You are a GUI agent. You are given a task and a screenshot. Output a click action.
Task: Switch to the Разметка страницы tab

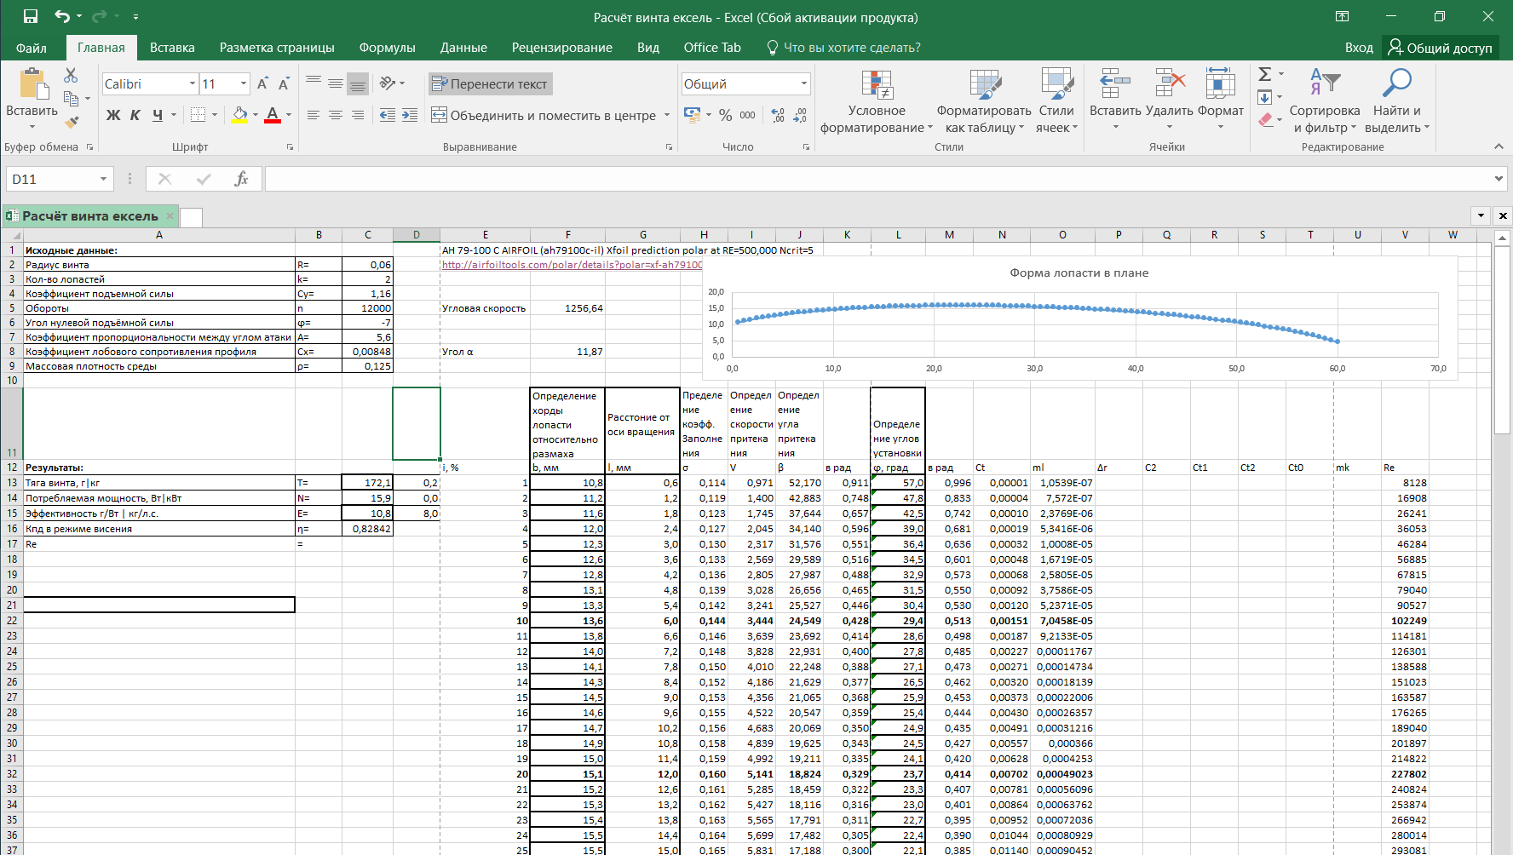[277, 48]
